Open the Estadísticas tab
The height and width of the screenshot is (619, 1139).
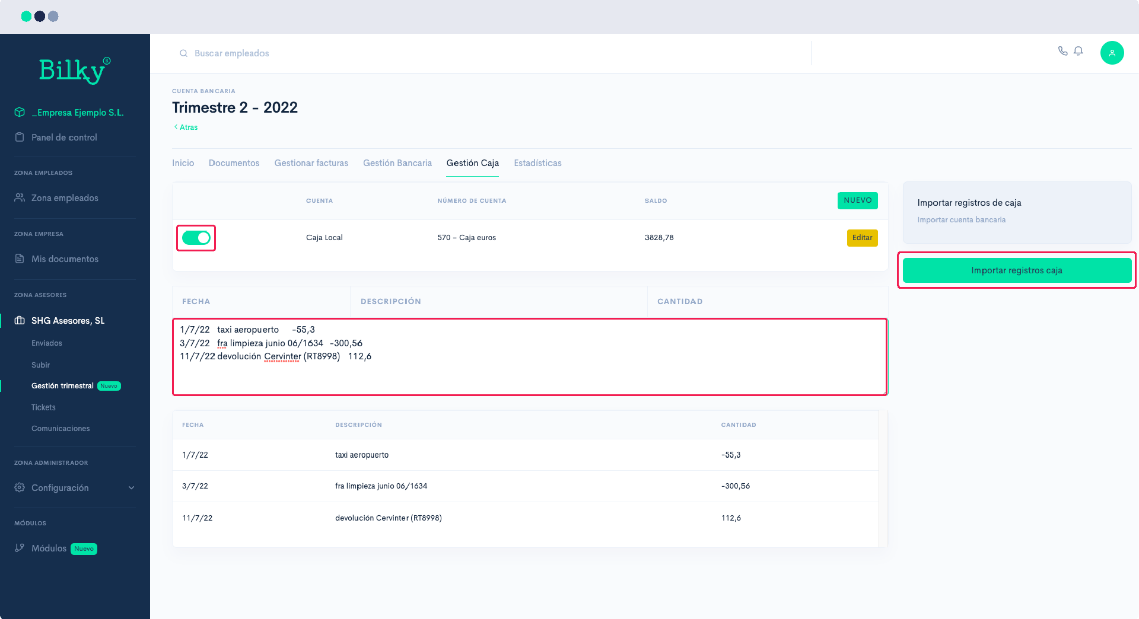point(537,163)
